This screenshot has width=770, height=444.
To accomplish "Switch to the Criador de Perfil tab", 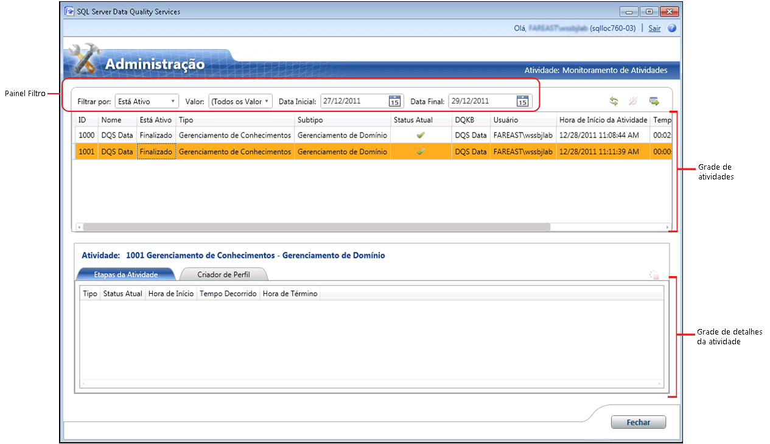I will [x=223, y=274].
